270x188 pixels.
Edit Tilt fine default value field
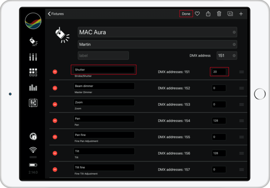(219, 169)
